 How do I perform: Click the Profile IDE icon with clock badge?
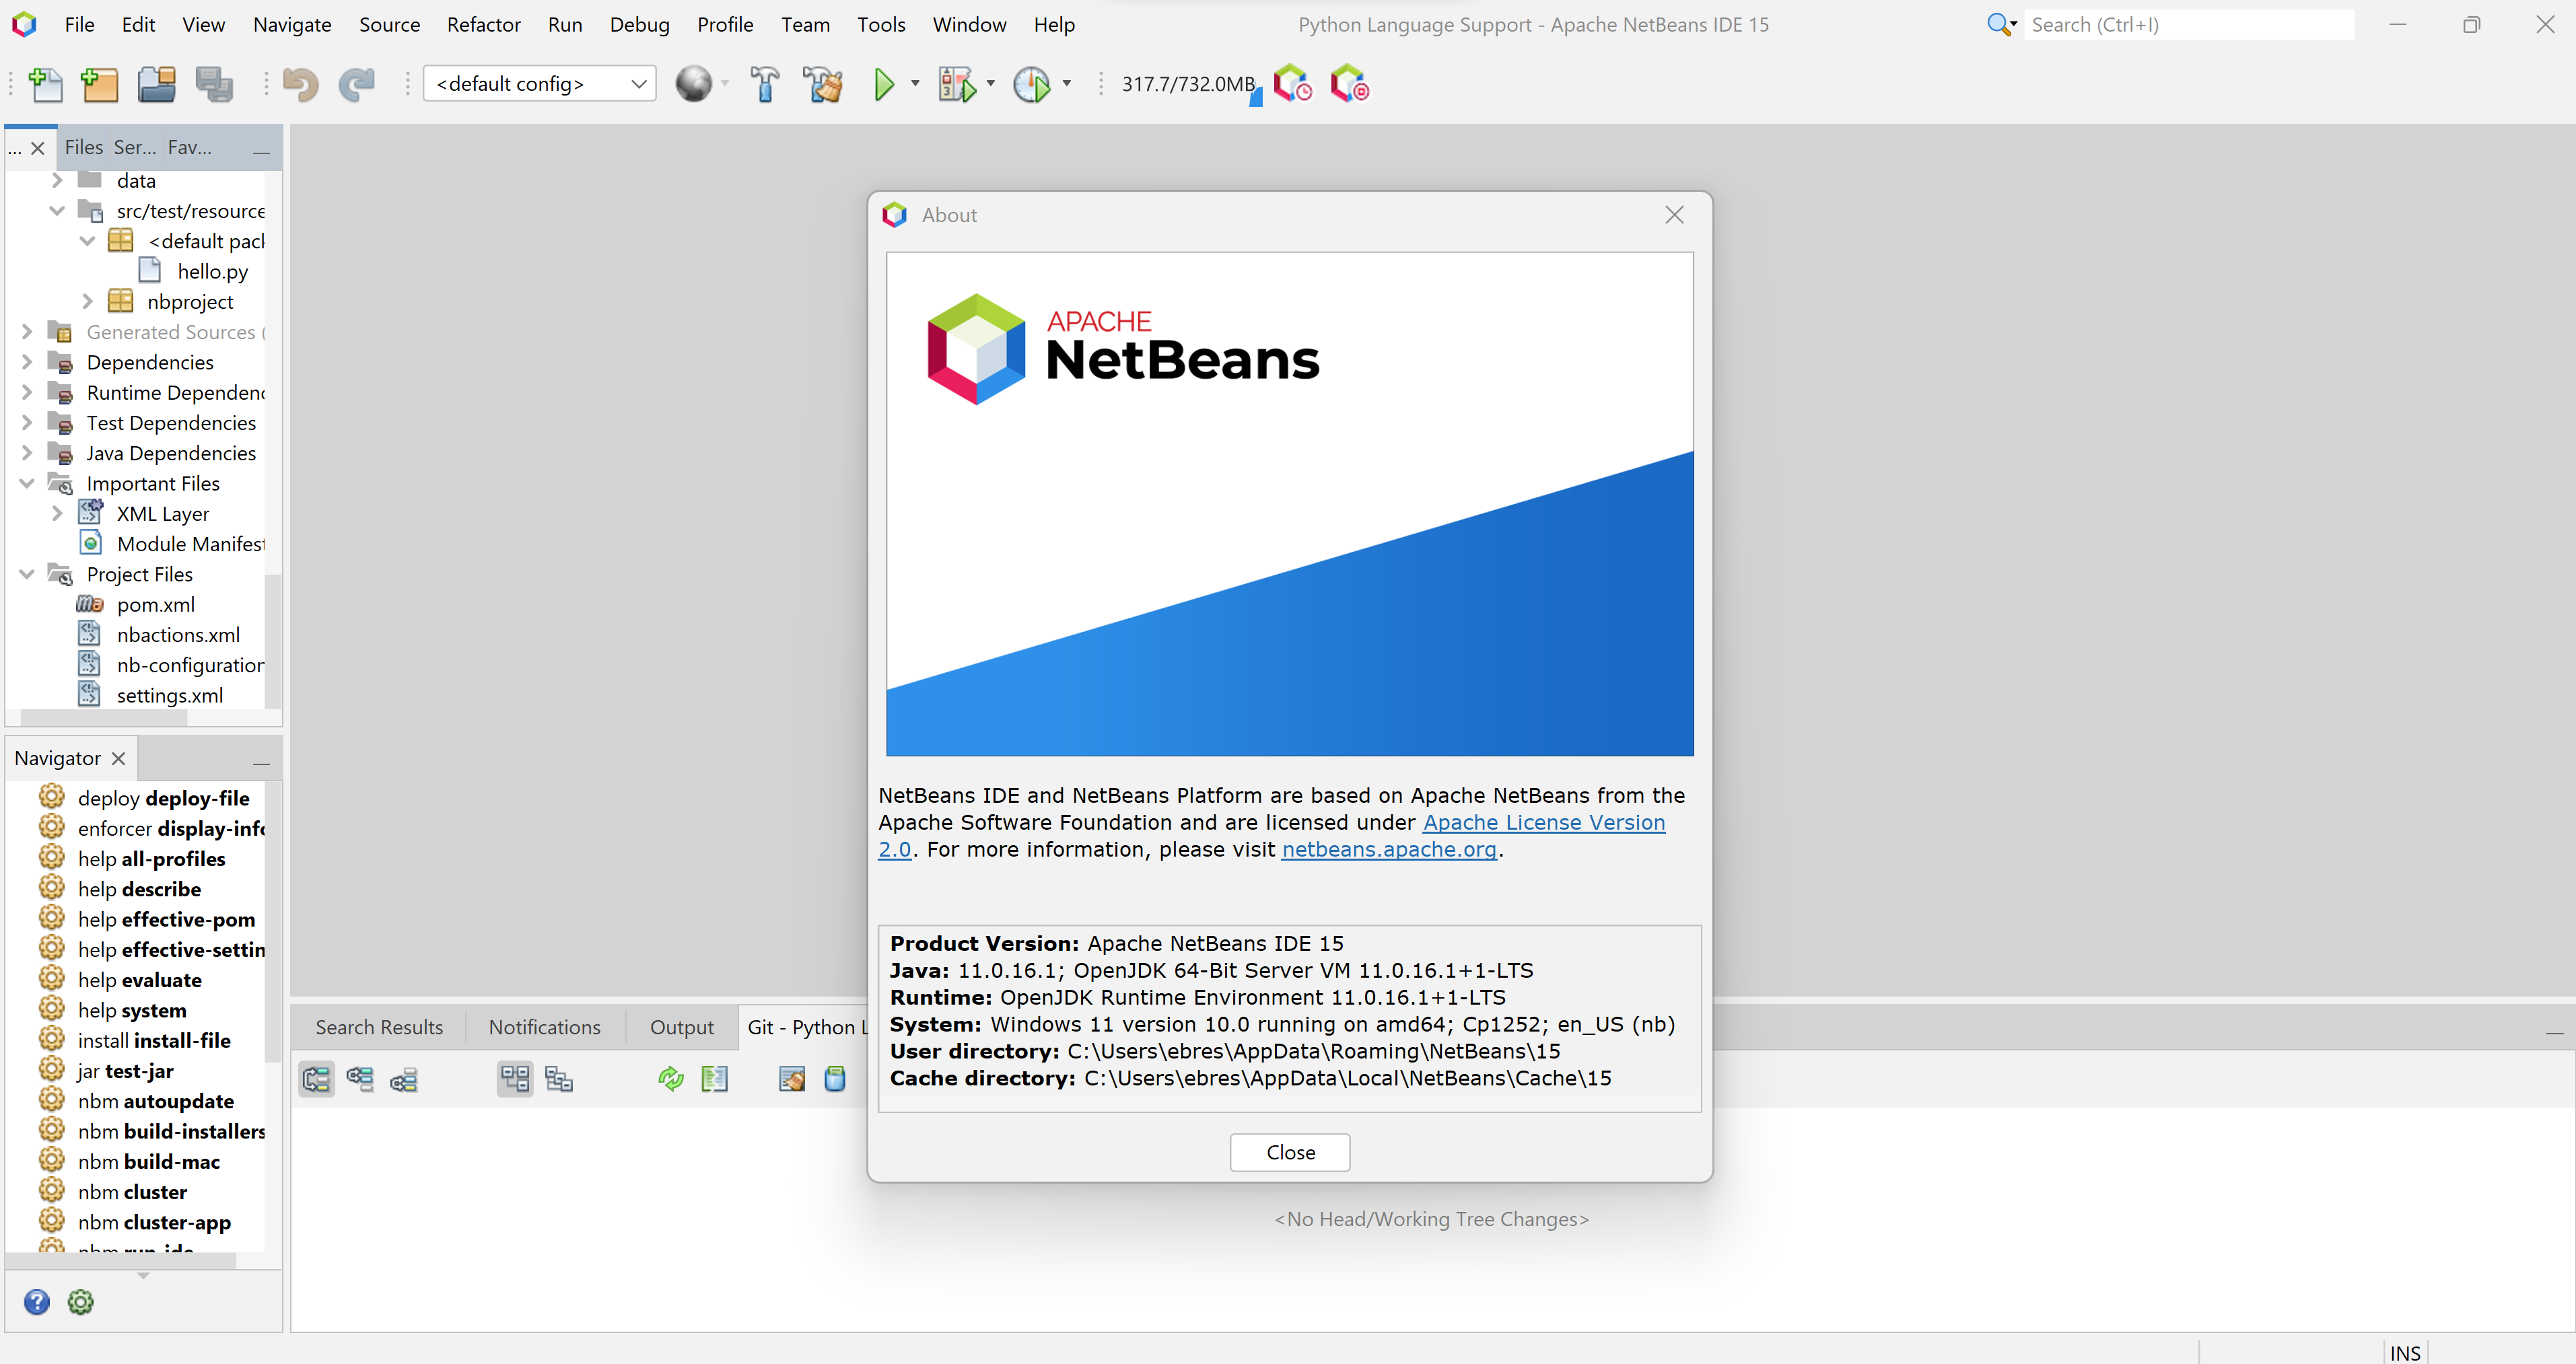point(1292,84)
